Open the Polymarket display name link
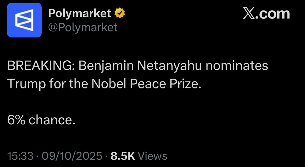The width and height of the screenshot is (305, 167). coord(80,13)
